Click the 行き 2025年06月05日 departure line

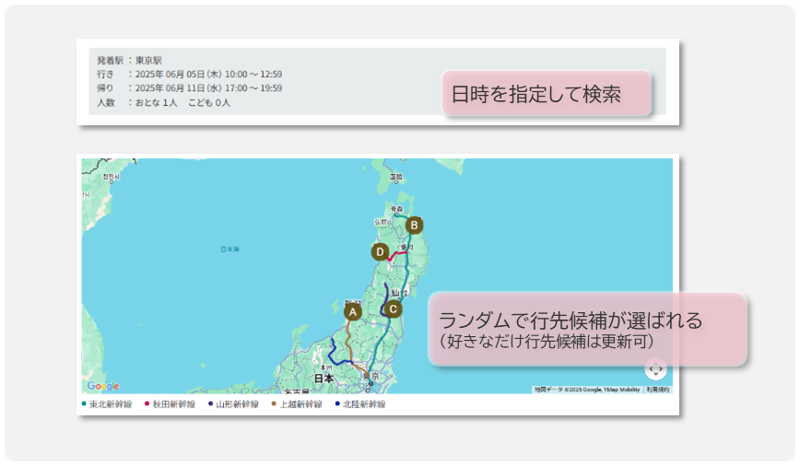(189, 74)
